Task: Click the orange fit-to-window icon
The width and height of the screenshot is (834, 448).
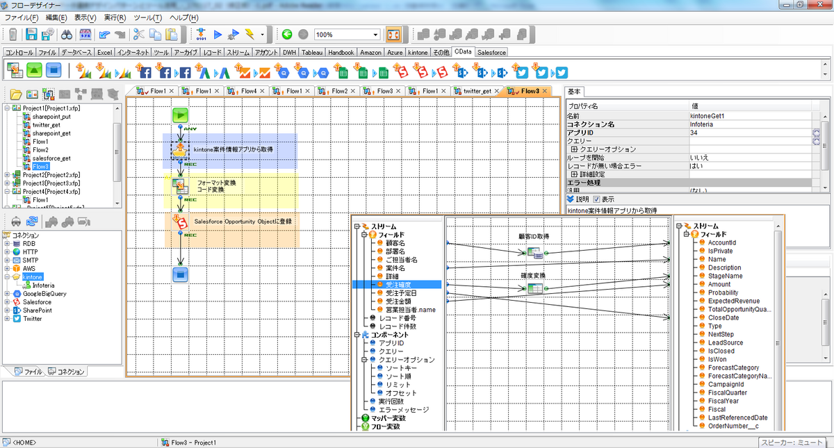Action: [393, 34]
